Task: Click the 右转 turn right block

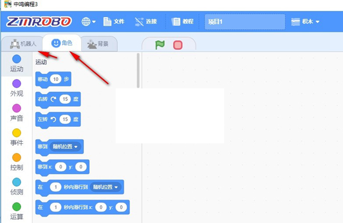Action: (x=58, y=100)
